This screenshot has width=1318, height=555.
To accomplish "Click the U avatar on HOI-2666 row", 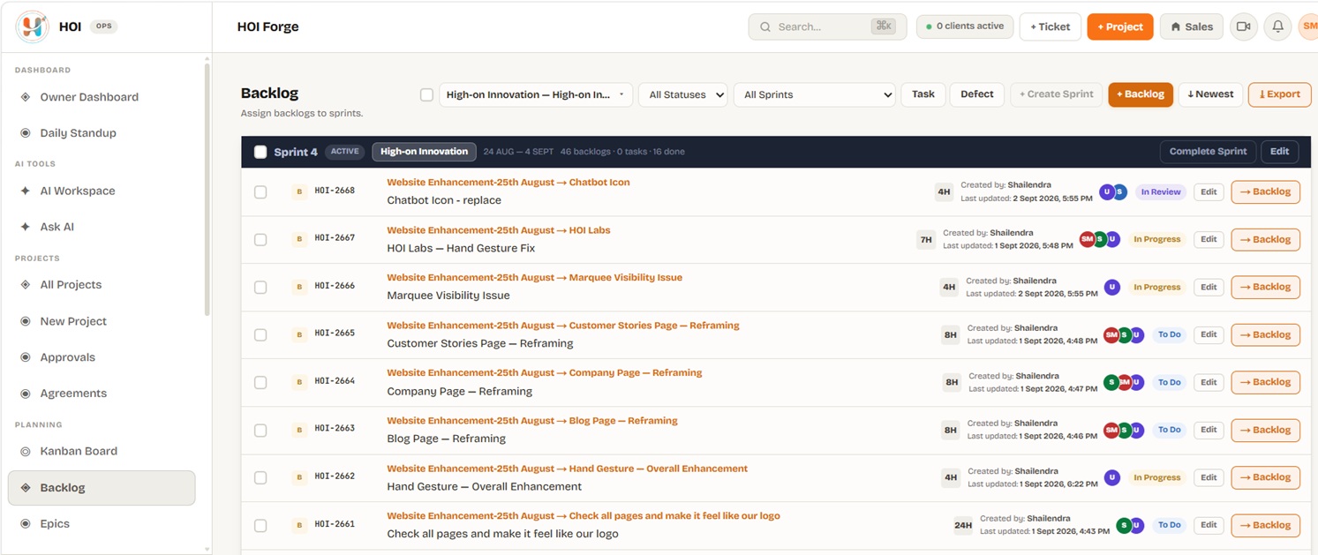I will 1112,287.
